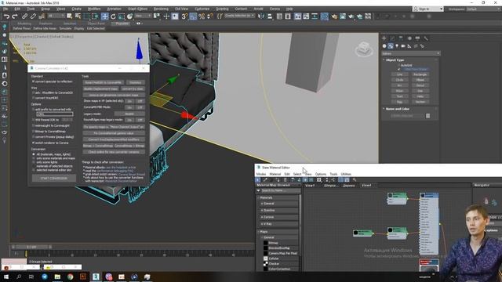
Task: Open the Rendered Frame Window icon
Action: pyautogui.click(x=343, y=16)
